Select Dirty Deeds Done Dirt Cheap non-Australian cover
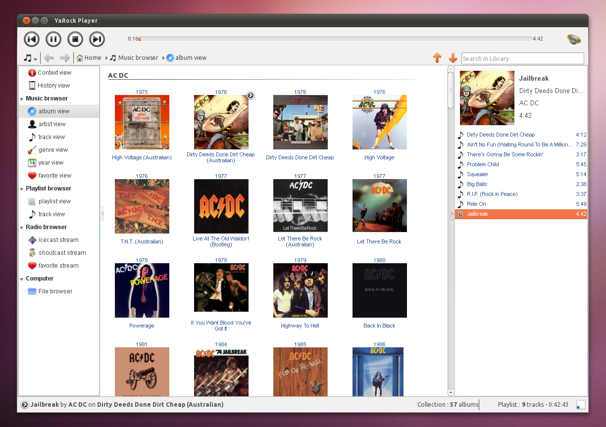 [x=300, y=122]
